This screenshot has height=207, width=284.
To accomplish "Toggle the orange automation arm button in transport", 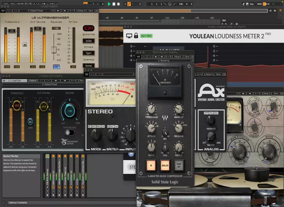I will 129,4.
